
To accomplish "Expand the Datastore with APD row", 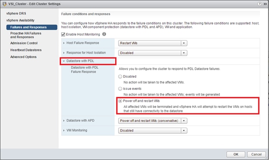I will coord(64,120).
